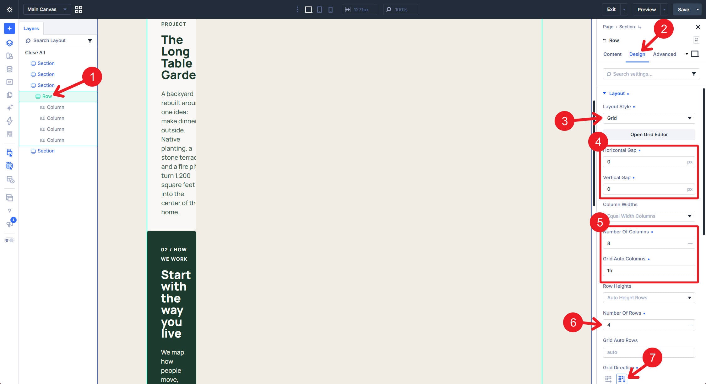Click Close All in Layers panel

[35, 52]
